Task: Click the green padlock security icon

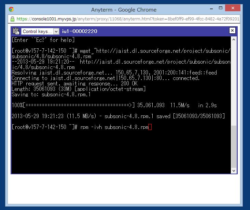Action: coord(12,19)
